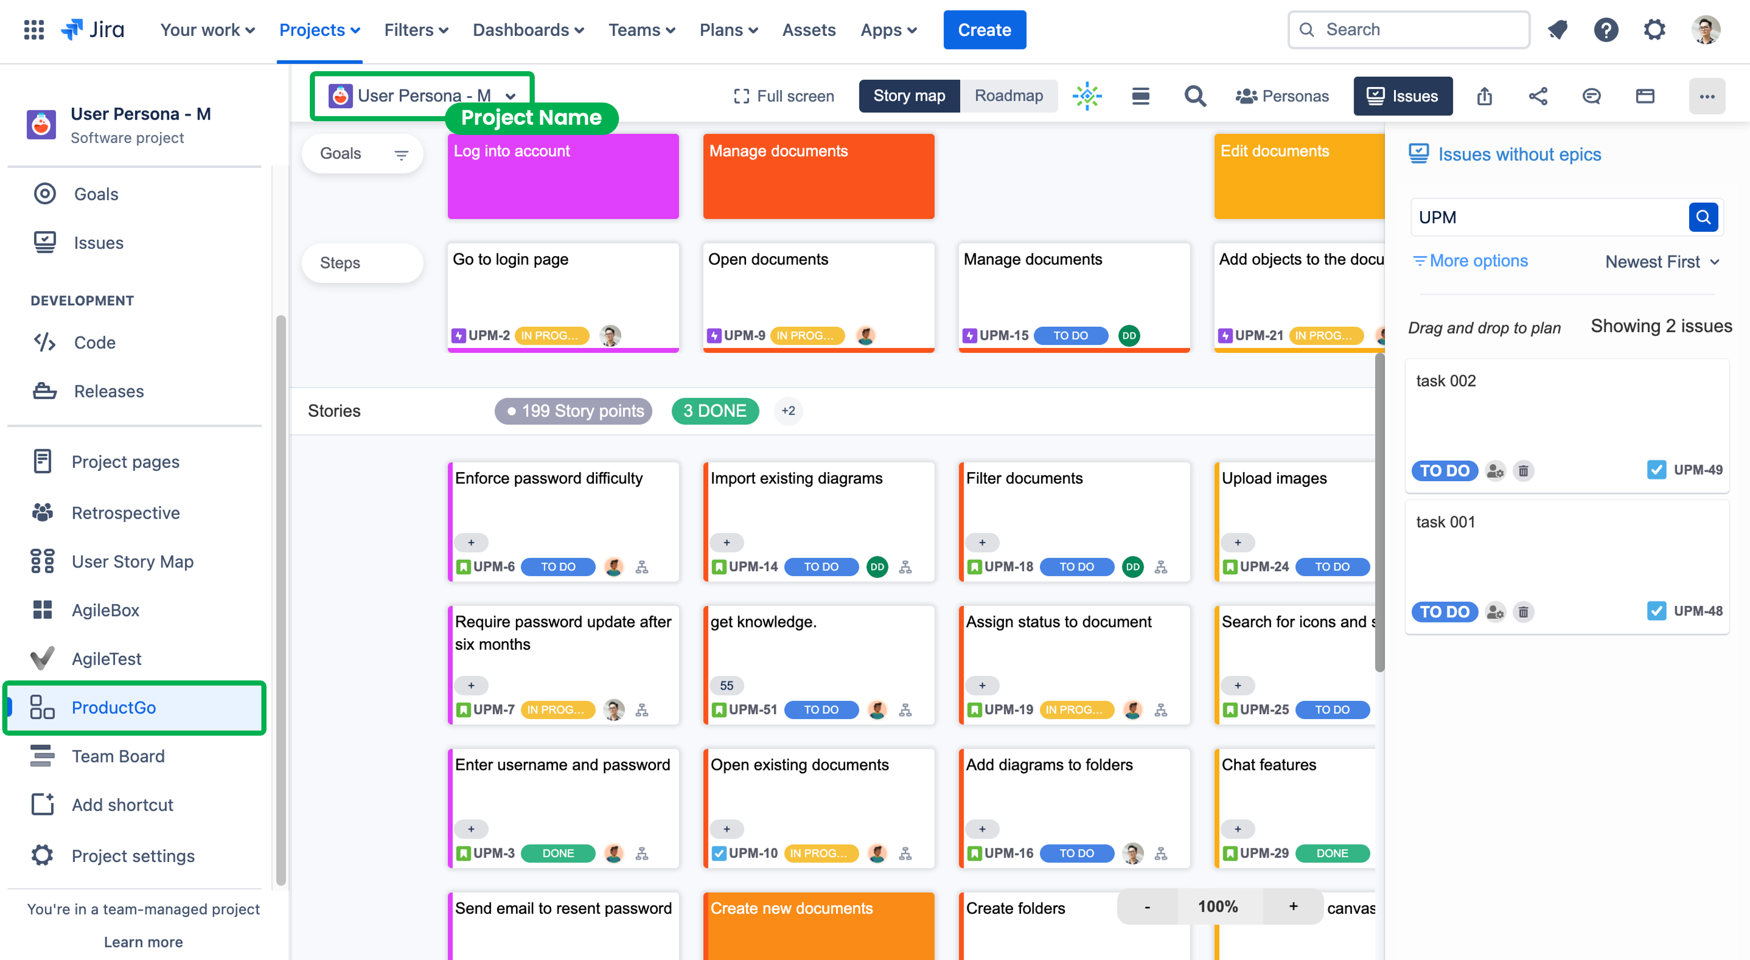Click the three-dots more options button

(x=1707, y=96)
